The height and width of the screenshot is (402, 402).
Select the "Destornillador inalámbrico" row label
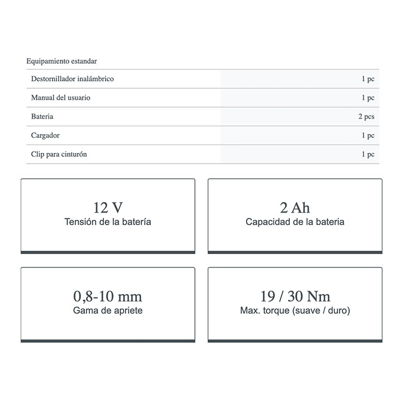pos(73,79)
